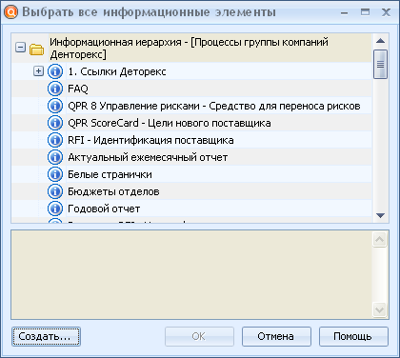The width and height of the screenshot is (400, 358).
Task: Click info icon beside QPR ScoreCard row
Action: (55, 123)
